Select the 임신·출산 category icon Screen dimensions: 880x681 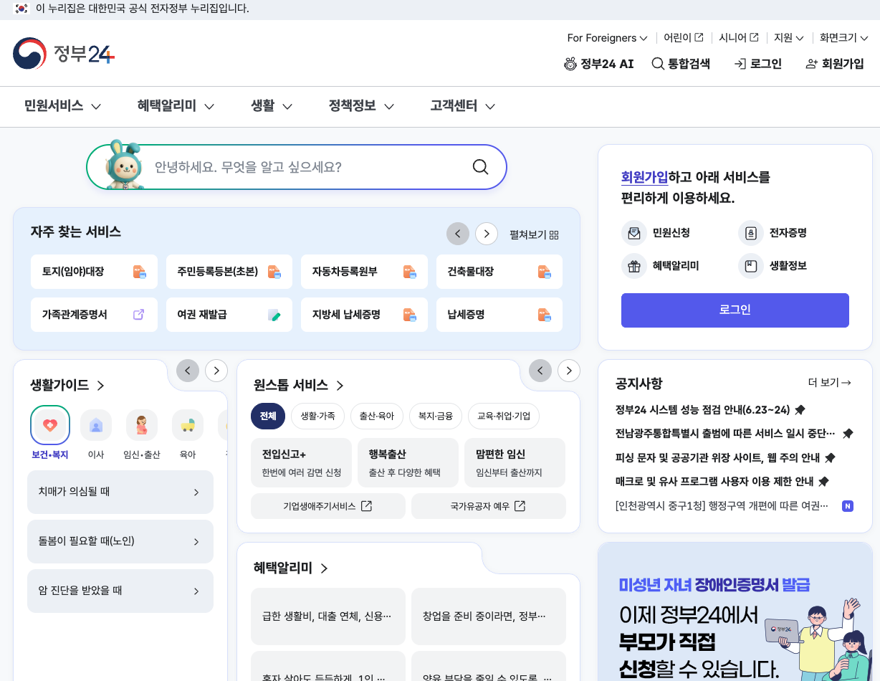(142, 426)
